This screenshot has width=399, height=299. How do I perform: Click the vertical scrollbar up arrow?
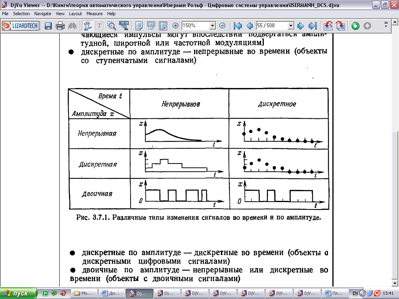395,22
